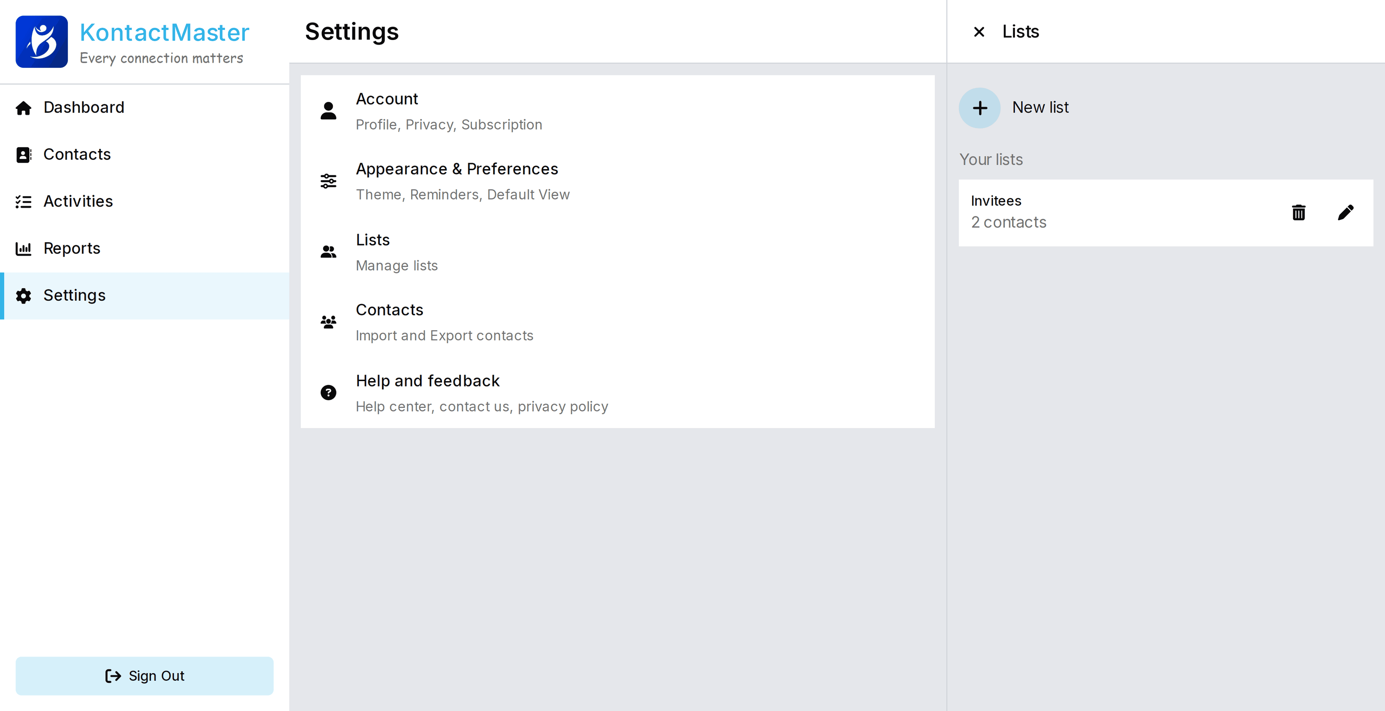Click the plus icon for New list

point(980,108)
